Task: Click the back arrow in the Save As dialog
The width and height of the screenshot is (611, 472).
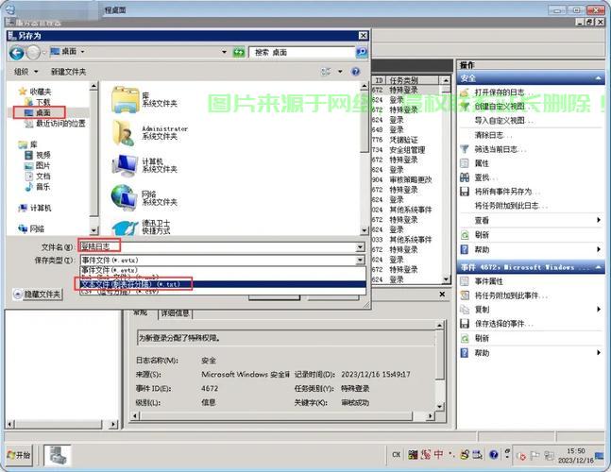Action: [x=17, y=53]
